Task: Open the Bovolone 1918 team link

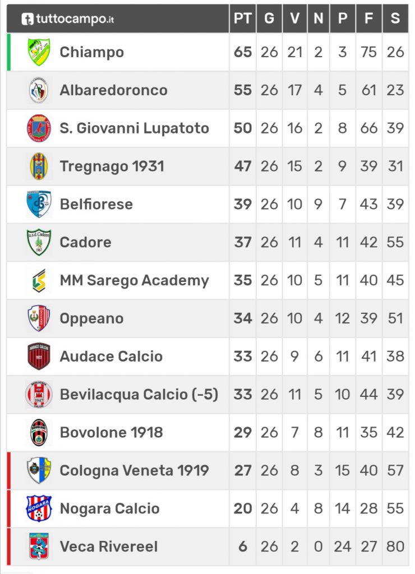Action: [112, 432]
